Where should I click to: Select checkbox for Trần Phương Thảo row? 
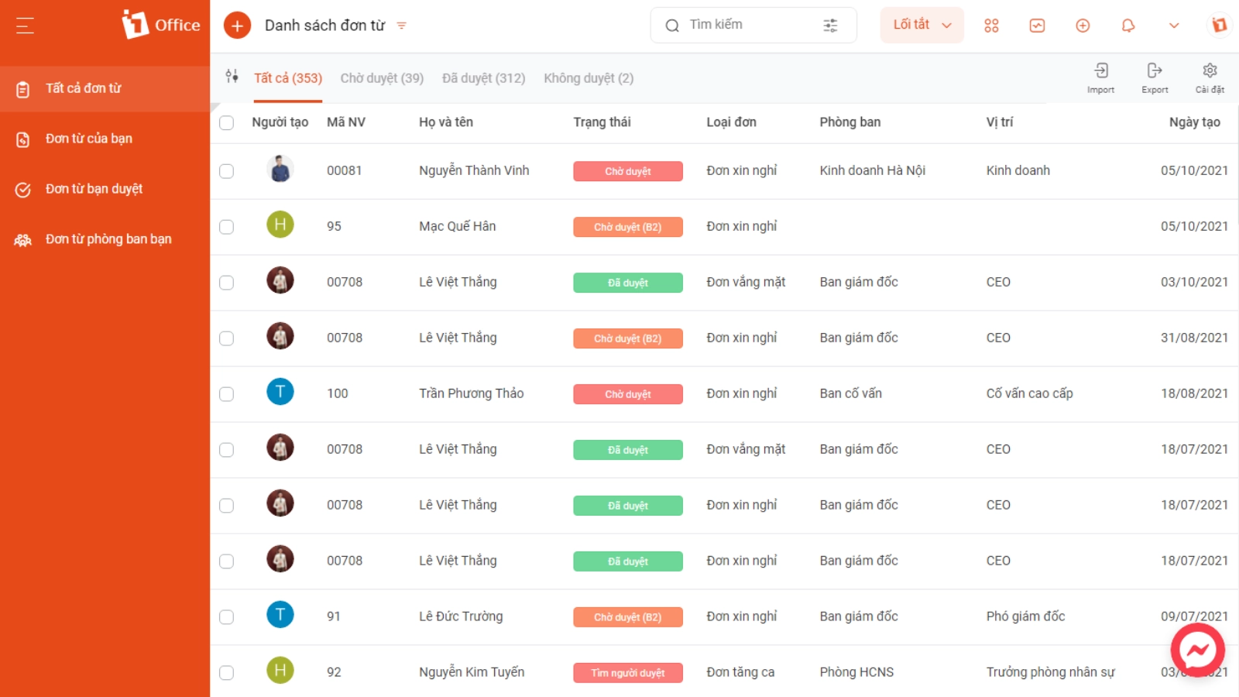[226, 394]
